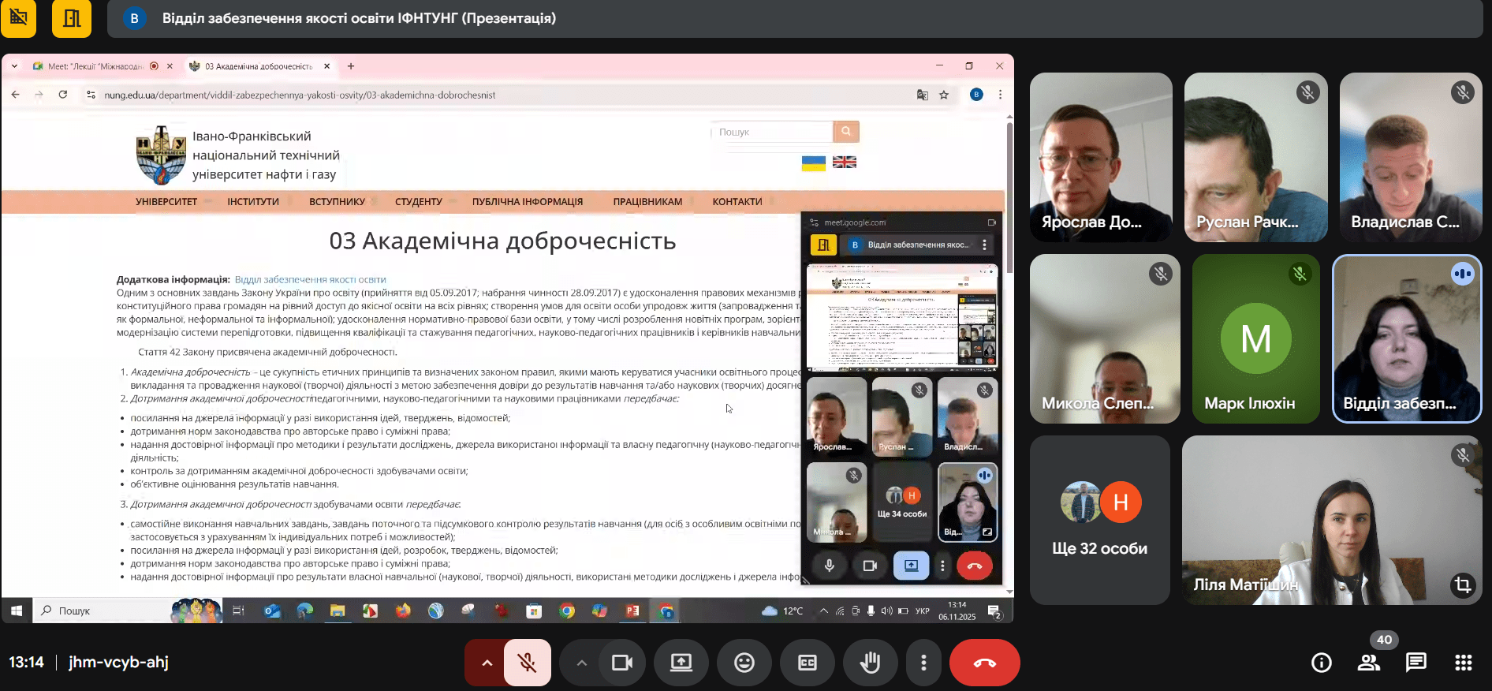This screenshot has height=691, width=1492.
Task: Toggle the camera on or off
Action: coord(622,663)
